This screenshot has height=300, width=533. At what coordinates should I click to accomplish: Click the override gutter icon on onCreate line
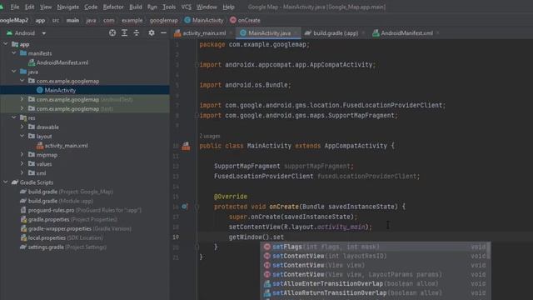184,207
